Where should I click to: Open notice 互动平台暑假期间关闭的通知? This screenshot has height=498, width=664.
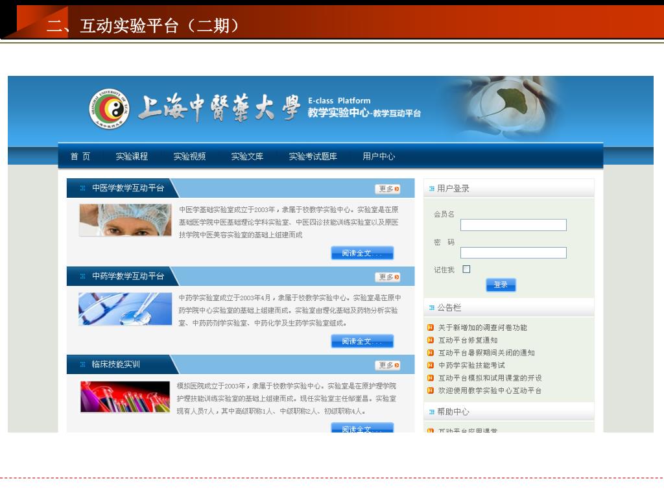pos(486,353)
